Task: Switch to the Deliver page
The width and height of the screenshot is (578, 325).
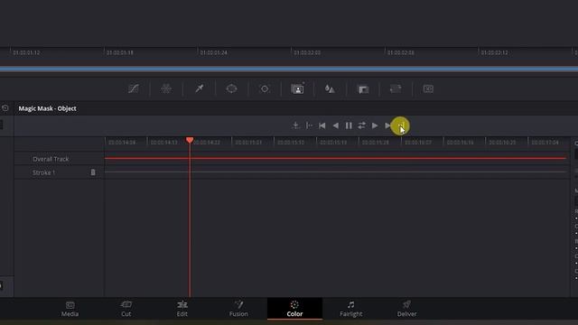Action: coord(407,309)
